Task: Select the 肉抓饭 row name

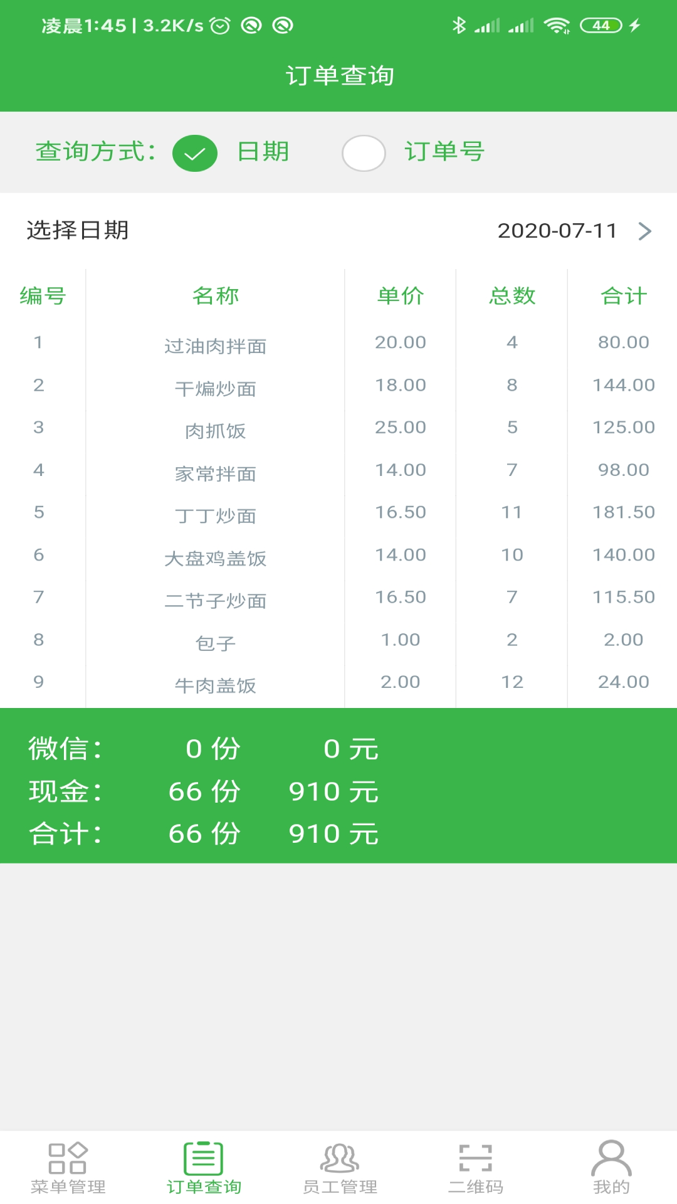Action: 215,431
